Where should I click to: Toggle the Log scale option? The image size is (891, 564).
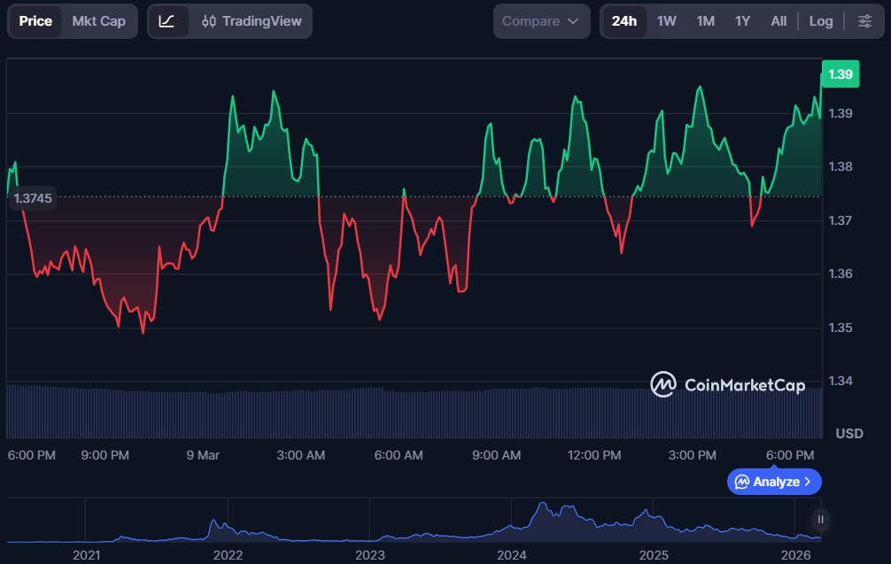pyautogui.click(x=820, y=21)
